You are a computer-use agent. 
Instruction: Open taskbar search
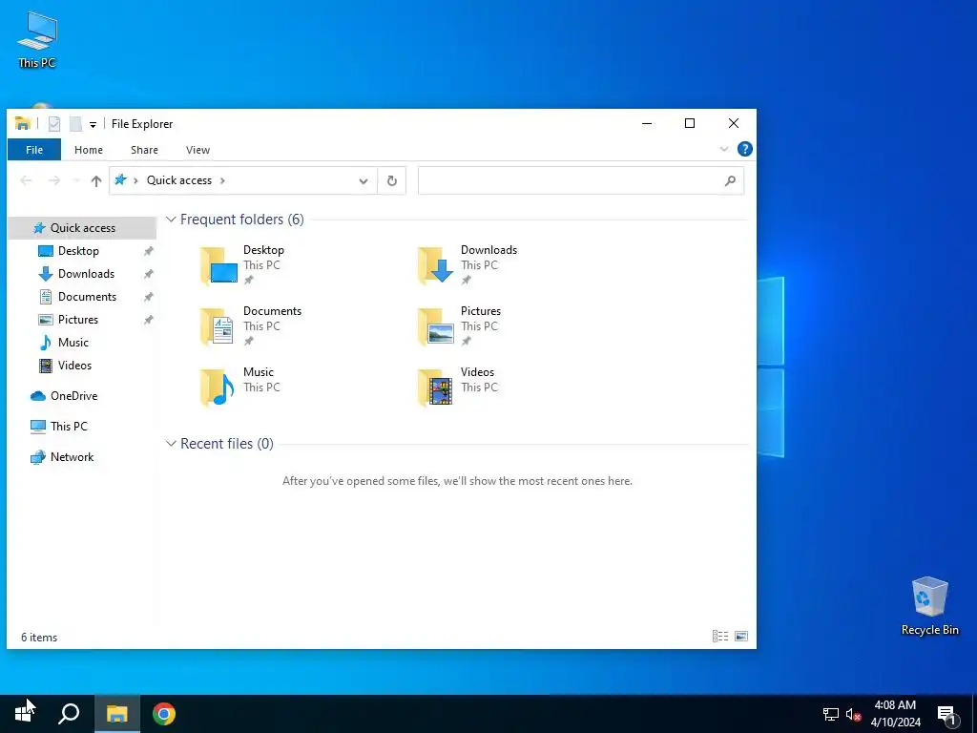coord(69,713)
